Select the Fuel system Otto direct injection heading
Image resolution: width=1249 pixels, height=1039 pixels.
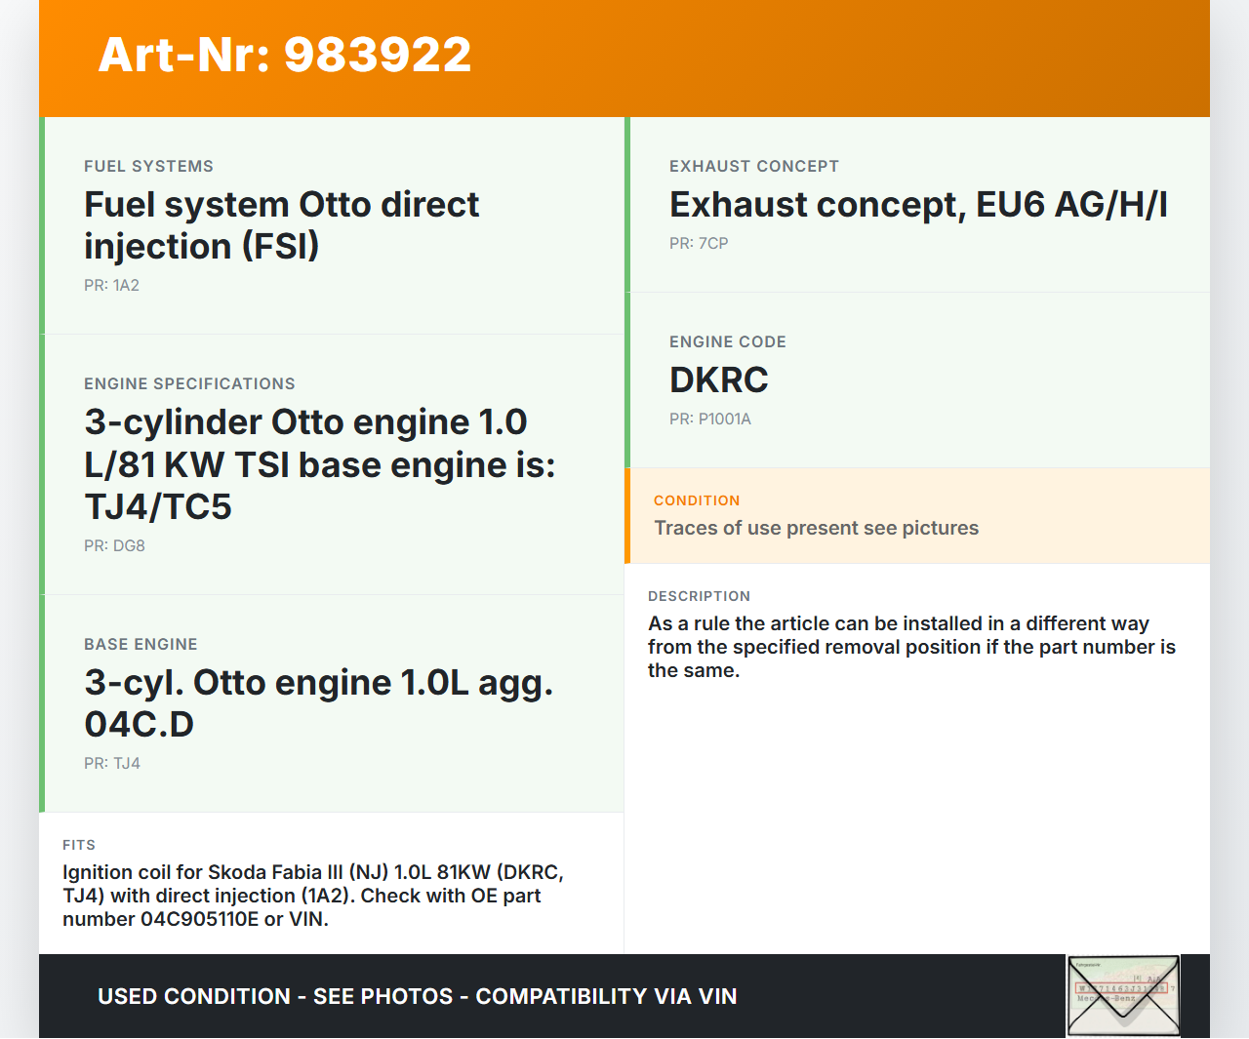click(x=281, y=225)
